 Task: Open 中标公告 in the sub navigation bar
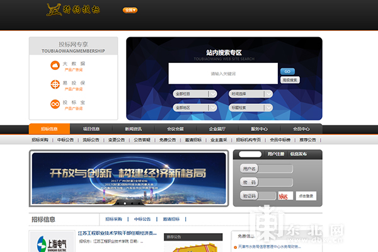(x=66, y=140)
